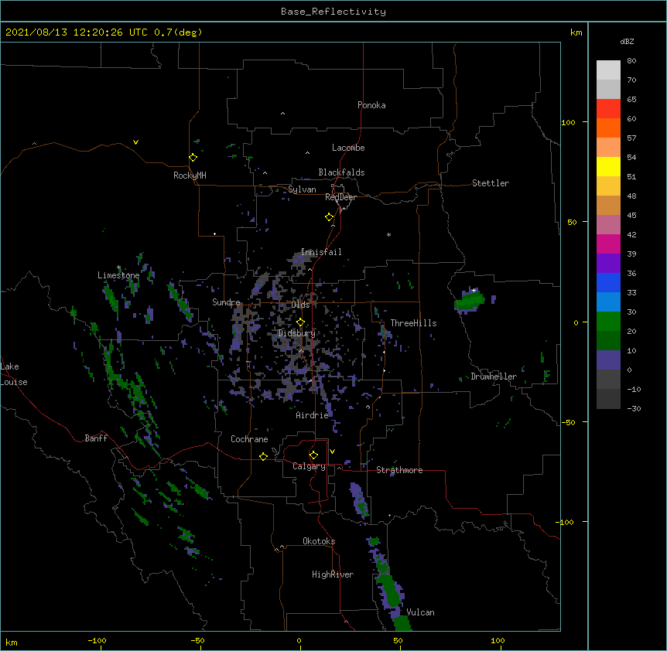Screen dimensions: 667x651
Task: Click the Drumheller town label
Action: (x=494, y=377)
